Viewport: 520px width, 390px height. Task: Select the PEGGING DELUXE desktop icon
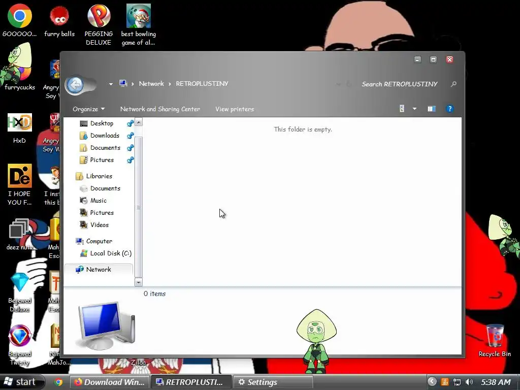[x=99, y=25]
